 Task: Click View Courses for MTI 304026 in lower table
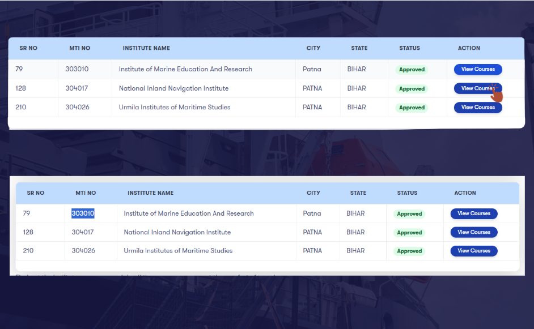tap(473, 251)
